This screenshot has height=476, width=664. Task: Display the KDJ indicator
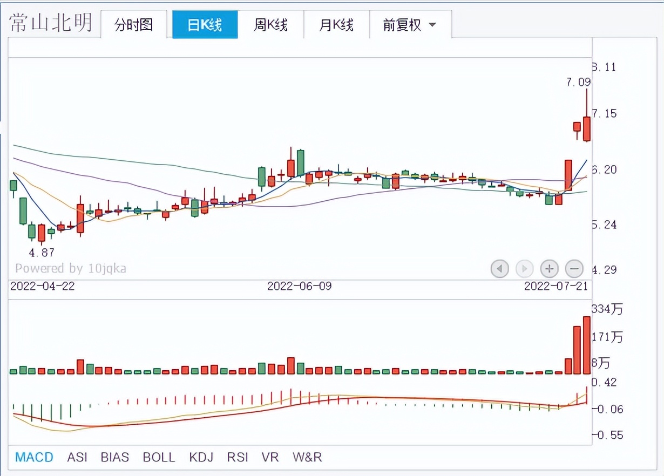[x=201, y=458]
